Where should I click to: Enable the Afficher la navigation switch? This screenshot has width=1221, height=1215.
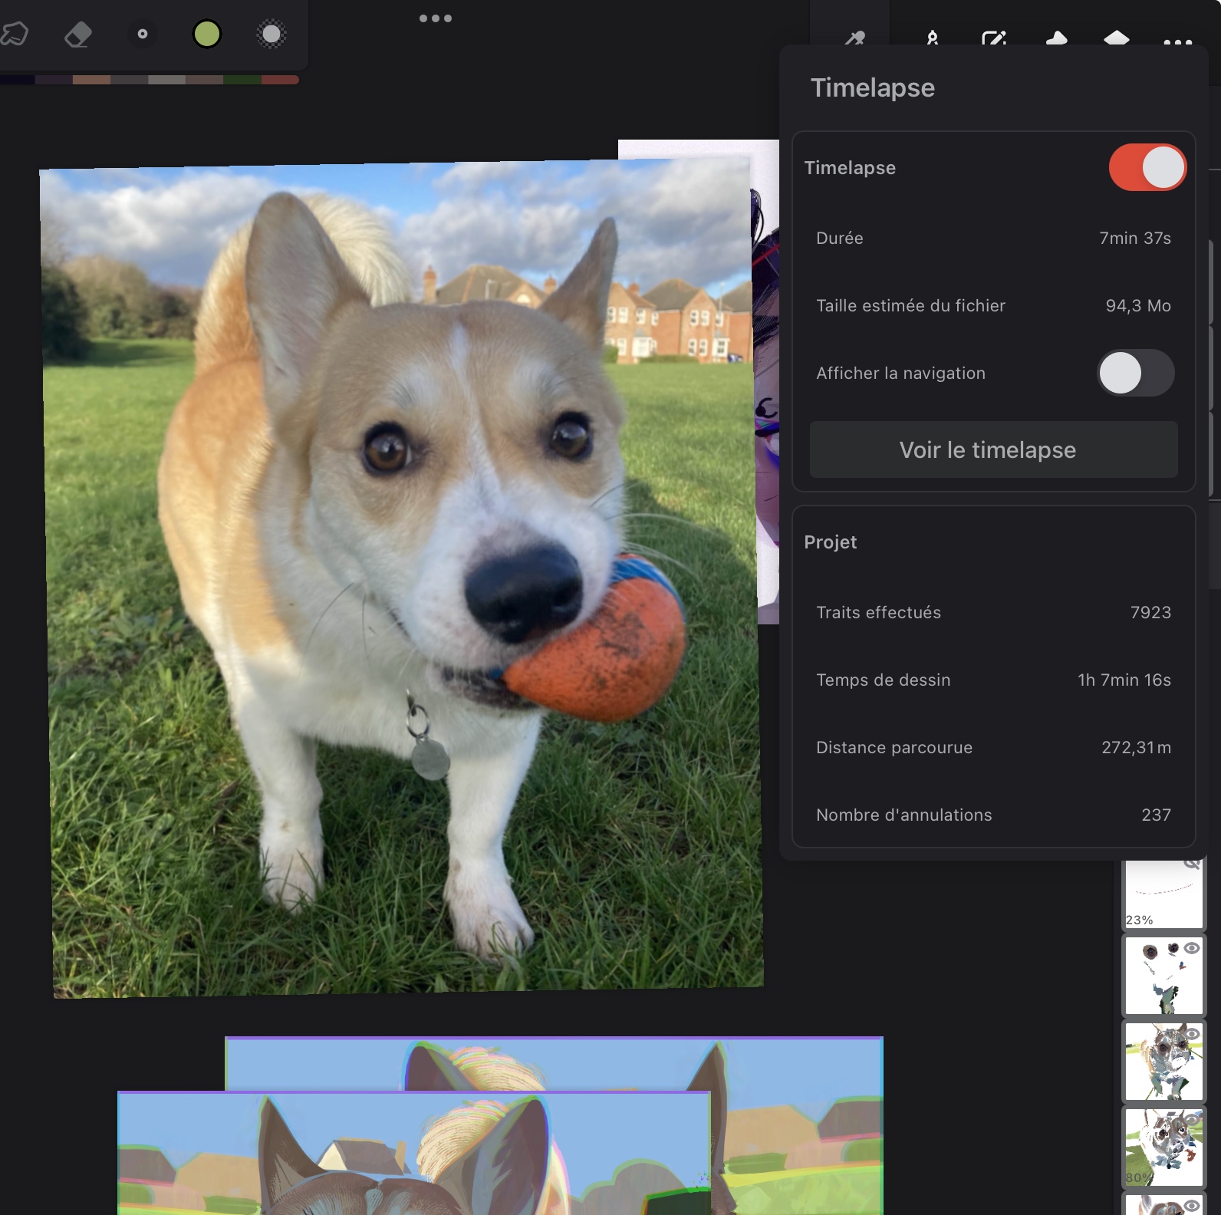click(1135, 373)
